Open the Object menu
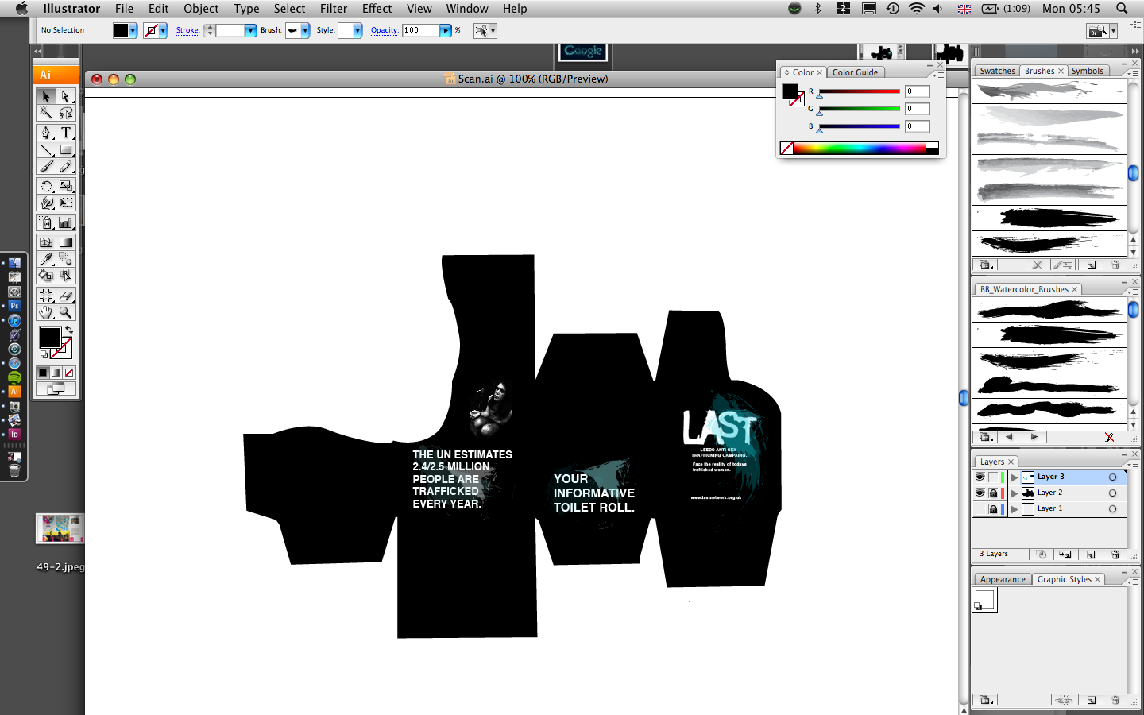This screenshot has width=1144, height=715. (x=201, y=9)
